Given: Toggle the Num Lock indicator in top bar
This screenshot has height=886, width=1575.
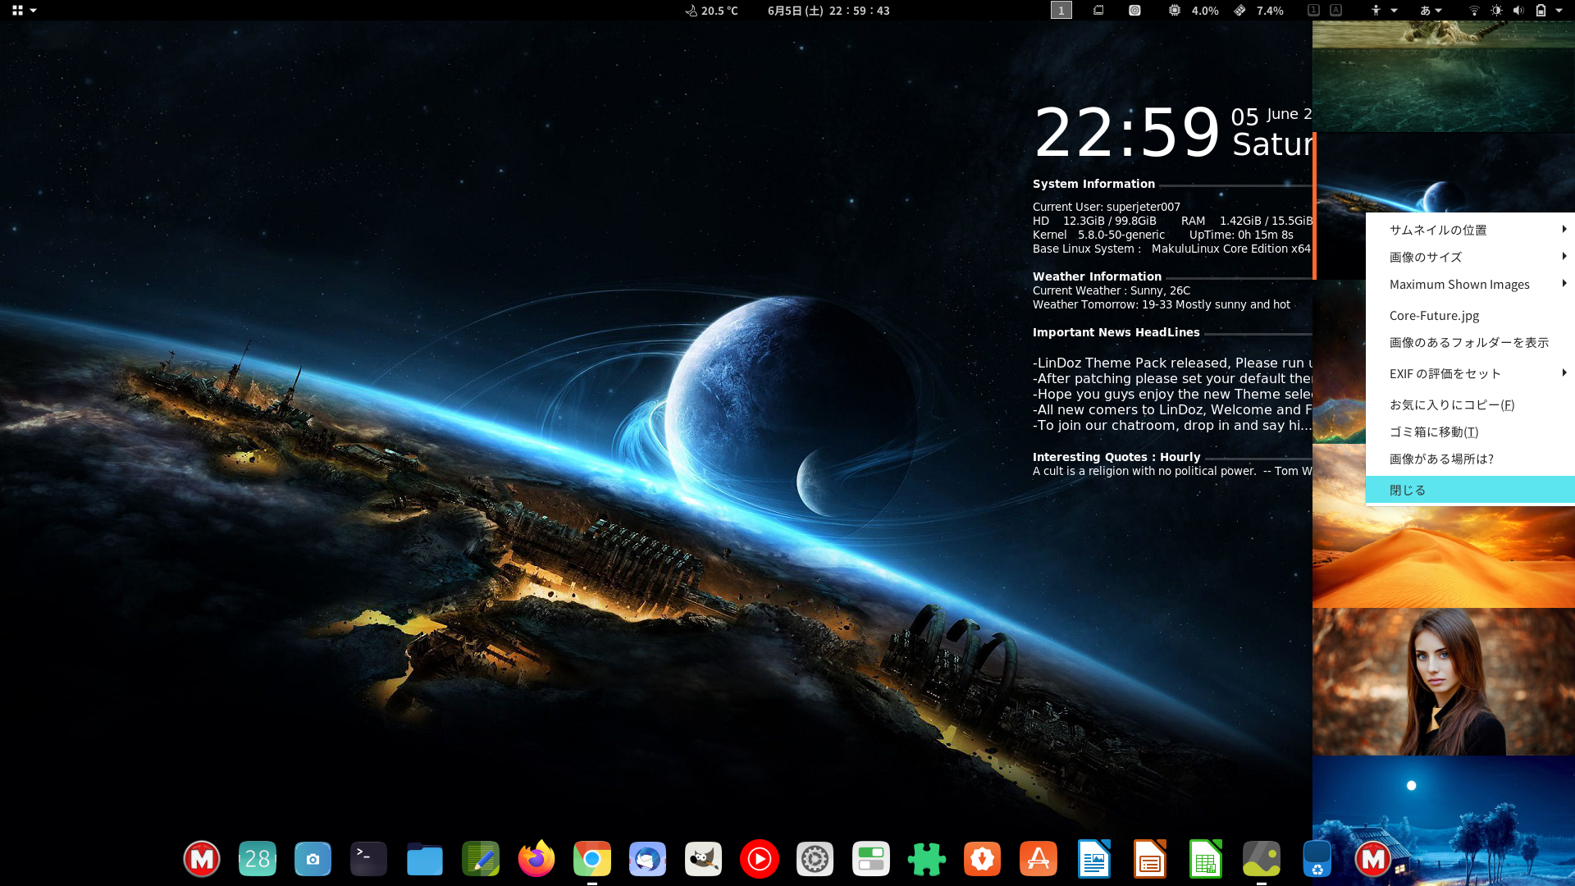Looking at the screenshot, I should [x=1313, y=10].
